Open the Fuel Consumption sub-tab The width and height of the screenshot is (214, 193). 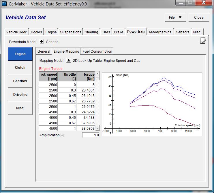pyautogui.click(x=97, y=51)
